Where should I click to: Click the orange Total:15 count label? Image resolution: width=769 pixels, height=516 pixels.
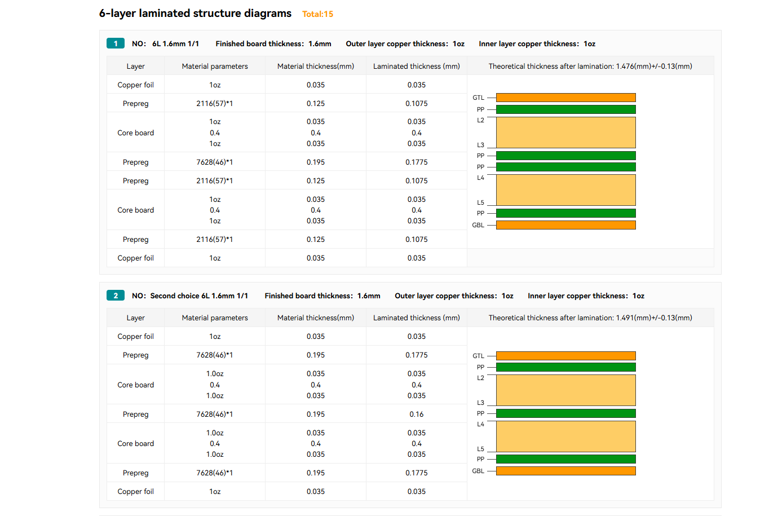coord(317,14)
